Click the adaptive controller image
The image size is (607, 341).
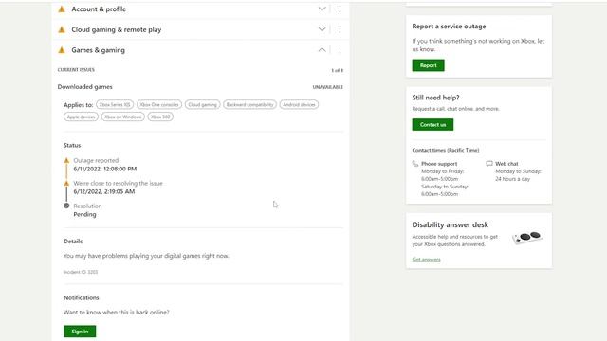[x=527, y=237]
